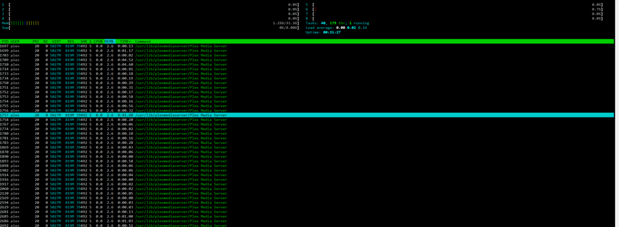Select process row with PID 1710
This screenshot has width=619, height=227.
tap(307, 65)
